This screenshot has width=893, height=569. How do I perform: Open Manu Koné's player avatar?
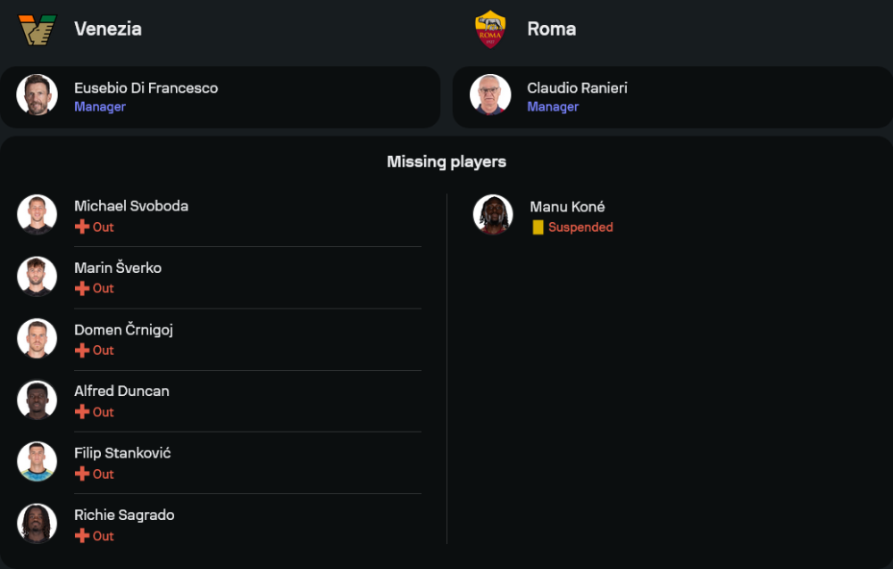click(493, 215)
